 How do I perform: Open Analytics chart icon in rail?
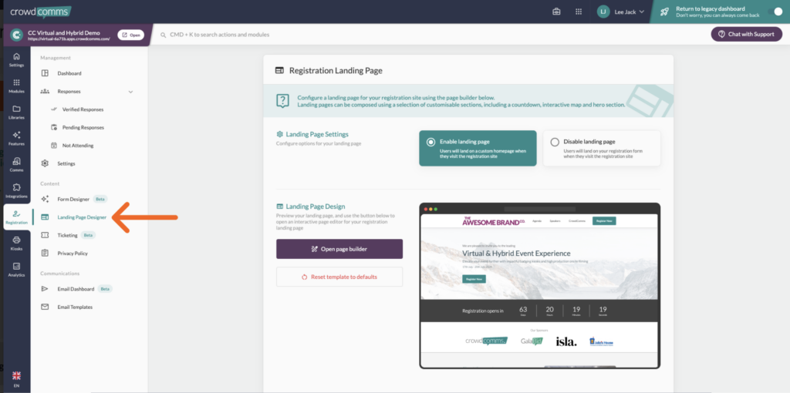[16, 269]
